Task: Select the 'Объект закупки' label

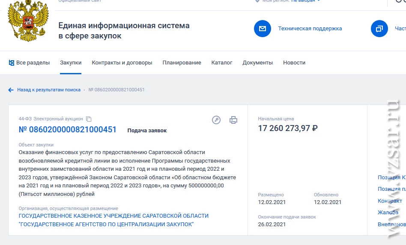Action: (x=36, y=145)
